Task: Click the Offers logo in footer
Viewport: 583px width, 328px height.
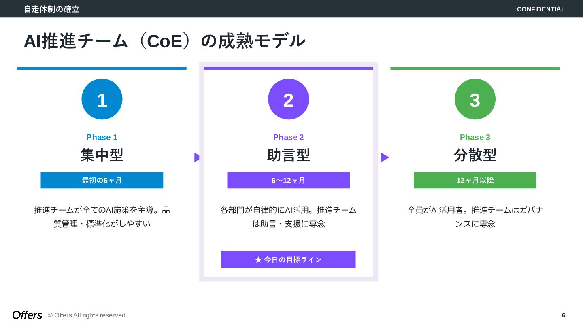Action: (x=27, y=315)
